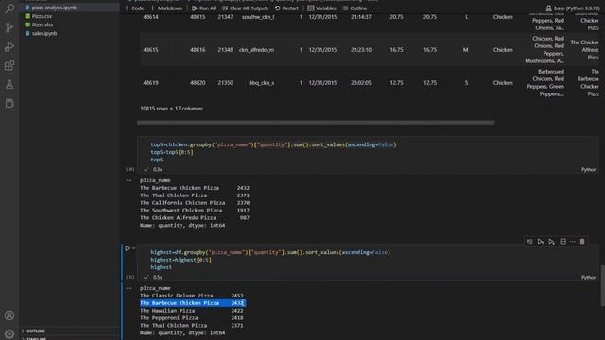Open the Extensions view

click(9, 65)
